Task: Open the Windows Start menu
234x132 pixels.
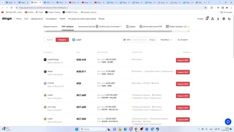Action: click(76, 129)
